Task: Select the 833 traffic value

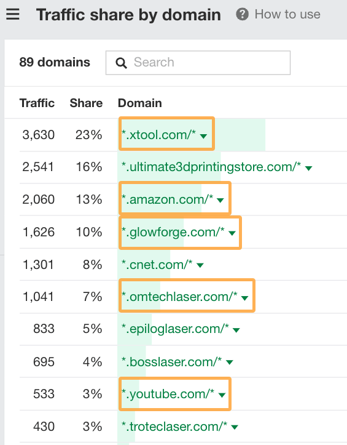Action: 44,329
